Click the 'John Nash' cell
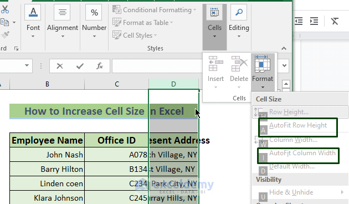The height and width of the screenshot is (204, 349). tap(47, 155)
